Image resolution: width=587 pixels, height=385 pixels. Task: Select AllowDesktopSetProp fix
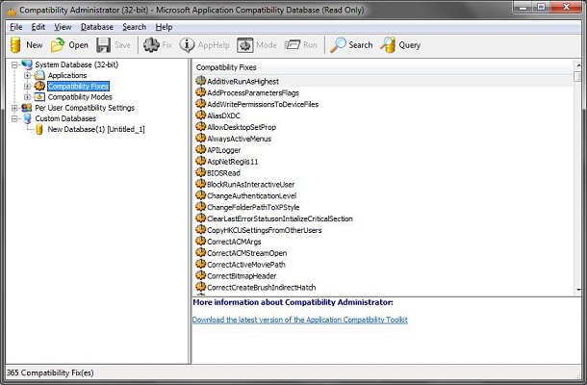tap(242, 127)
